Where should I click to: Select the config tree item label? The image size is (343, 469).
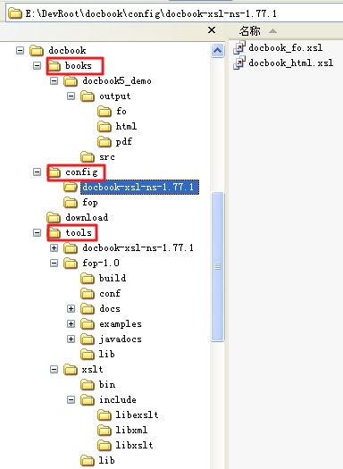point(81,172)
